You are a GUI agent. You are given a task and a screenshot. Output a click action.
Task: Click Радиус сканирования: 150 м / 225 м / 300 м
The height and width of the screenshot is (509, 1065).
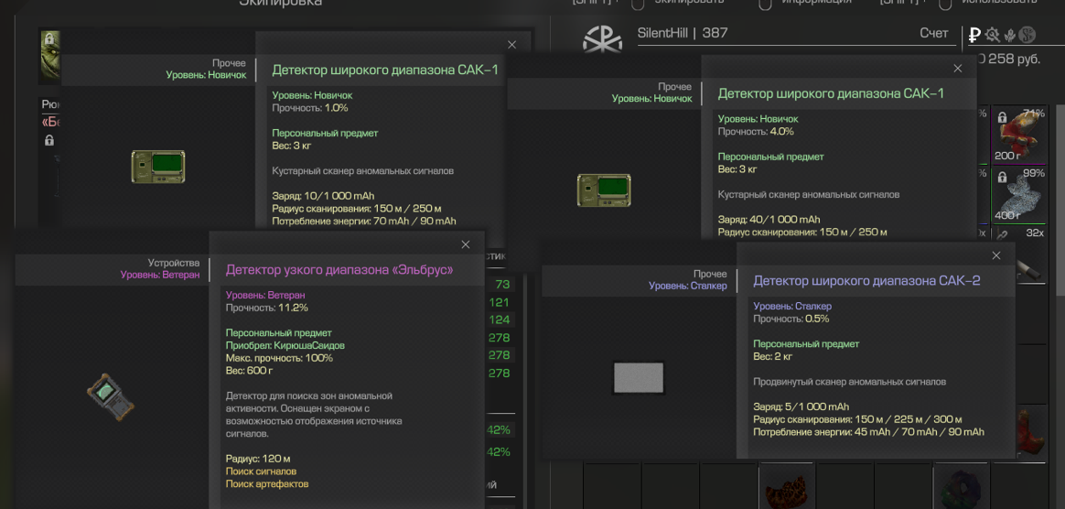(x=858, y=419)
